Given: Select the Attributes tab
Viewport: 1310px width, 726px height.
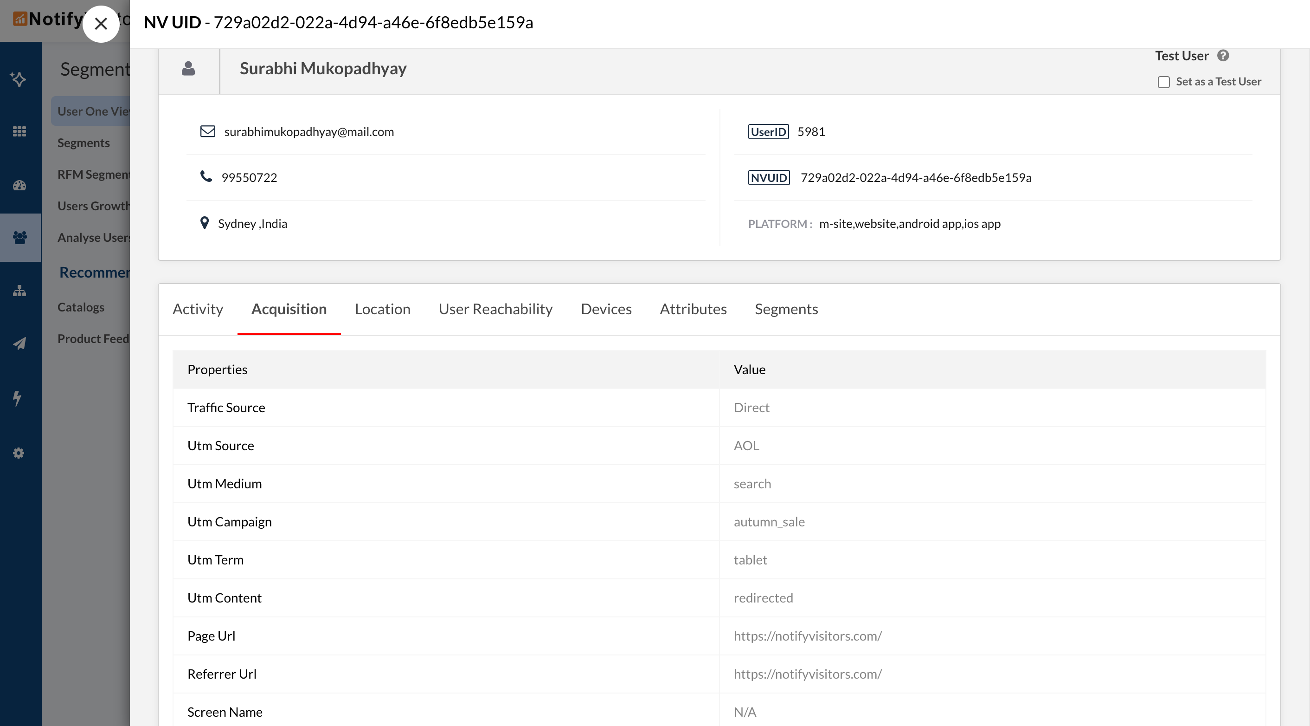Looking at the screenshot, I should [693, 309].
